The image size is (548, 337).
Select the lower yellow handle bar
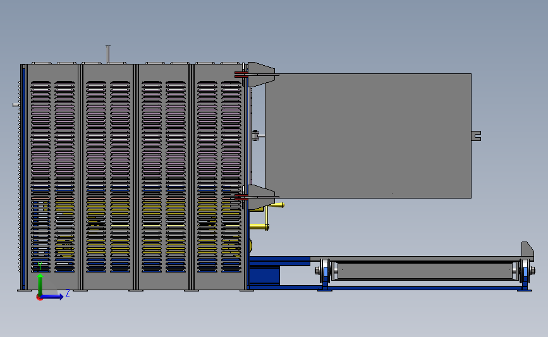pos(259,227)
